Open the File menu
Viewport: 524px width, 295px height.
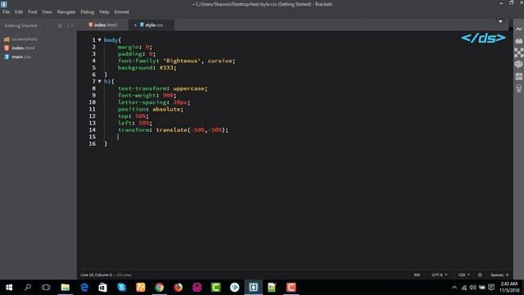(x=6, y=11)
